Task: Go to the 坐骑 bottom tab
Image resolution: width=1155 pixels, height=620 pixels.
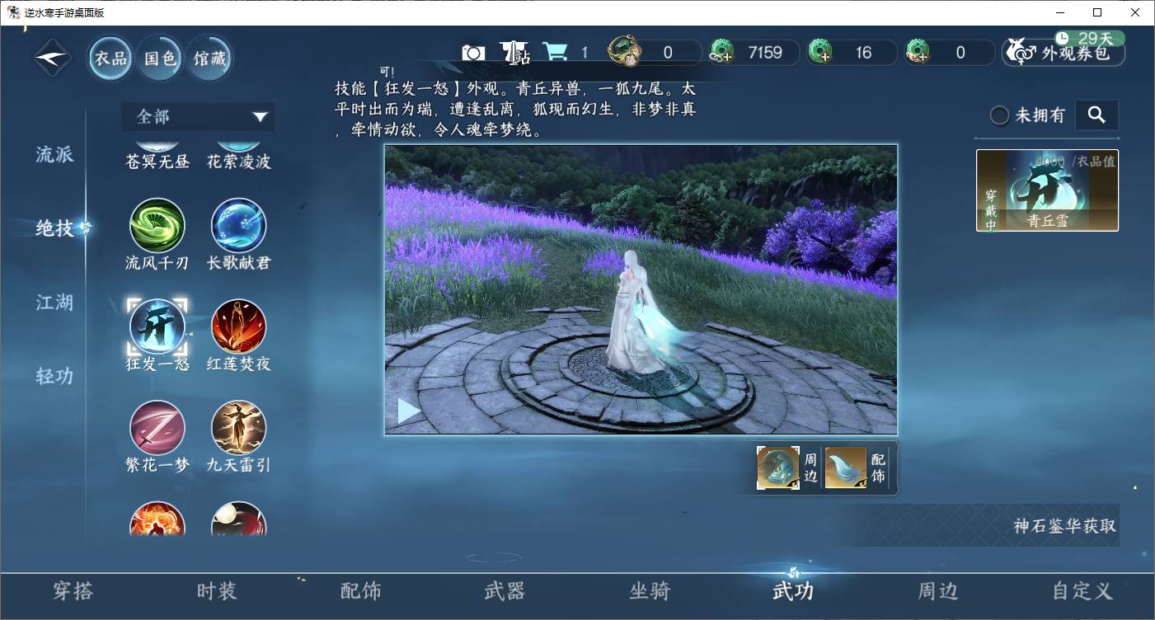Action: (650, 591)
